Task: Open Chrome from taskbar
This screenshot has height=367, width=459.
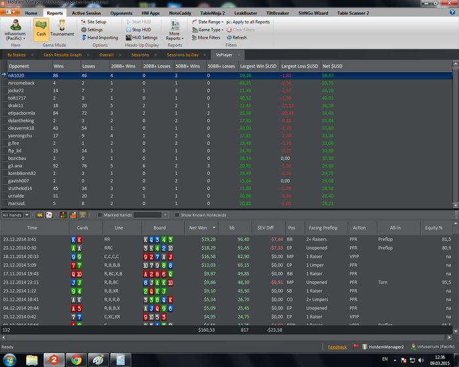Action: pos(76,360)
